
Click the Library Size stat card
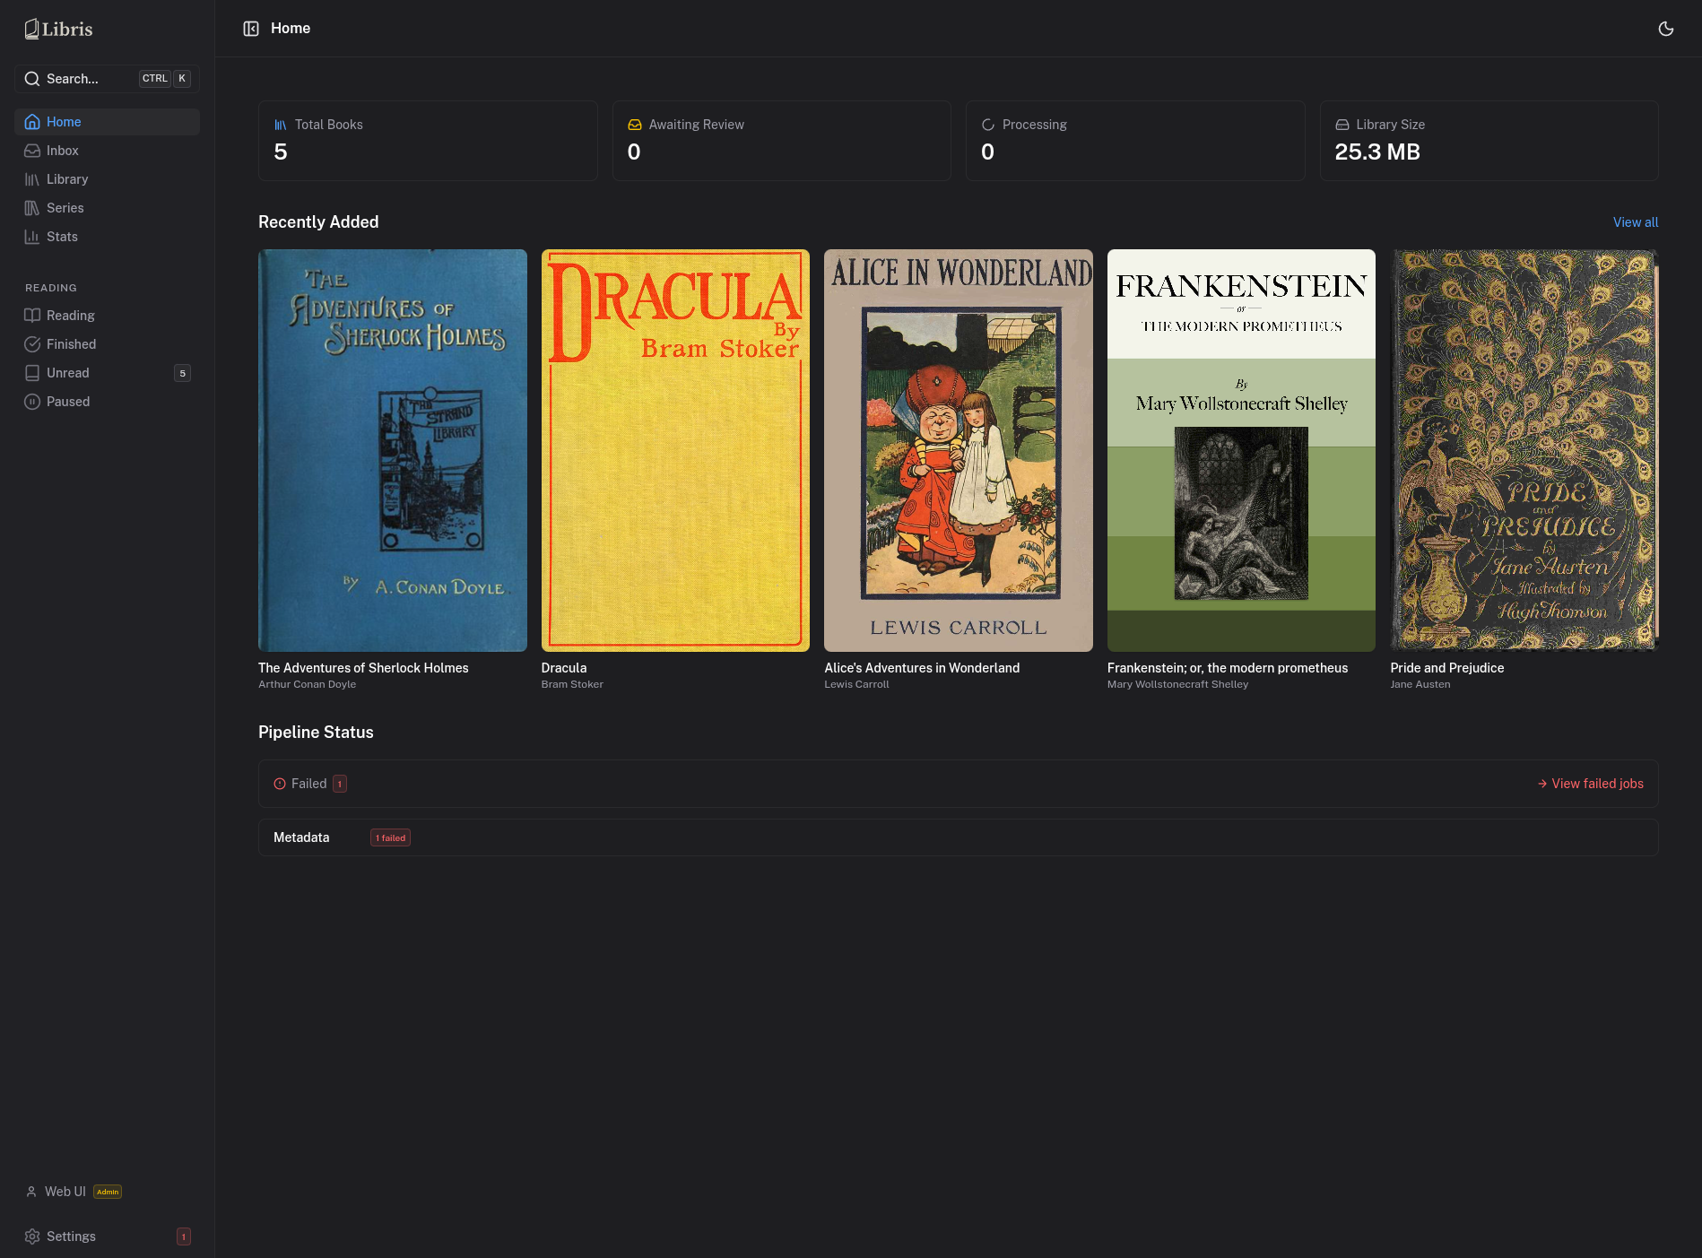coord(1489,141)
